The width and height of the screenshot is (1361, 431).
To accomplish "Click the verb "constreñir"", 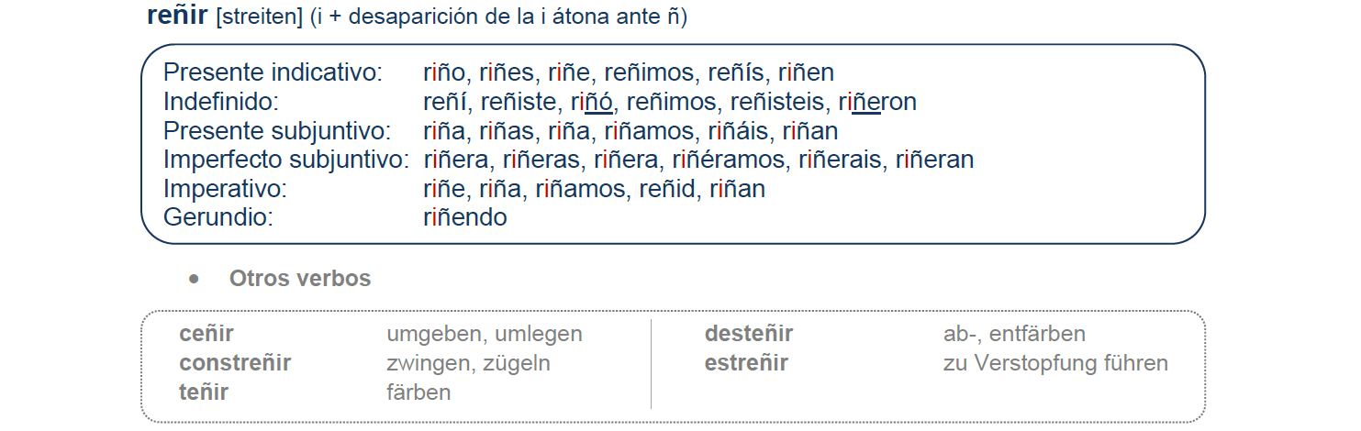I will pos(235,363).
